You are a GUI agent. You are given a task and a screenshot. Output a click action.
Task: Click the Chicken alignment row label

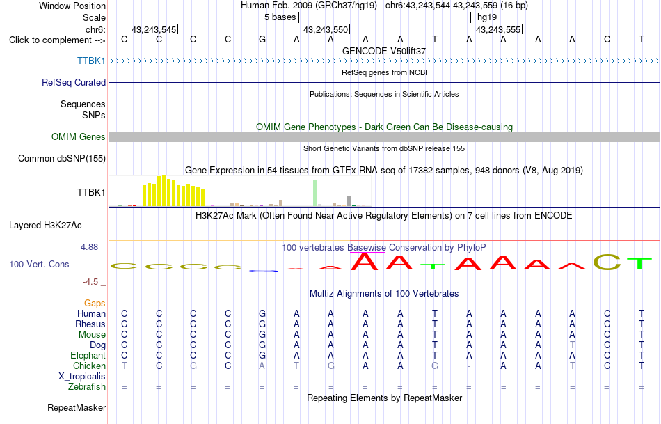point(89,366)
